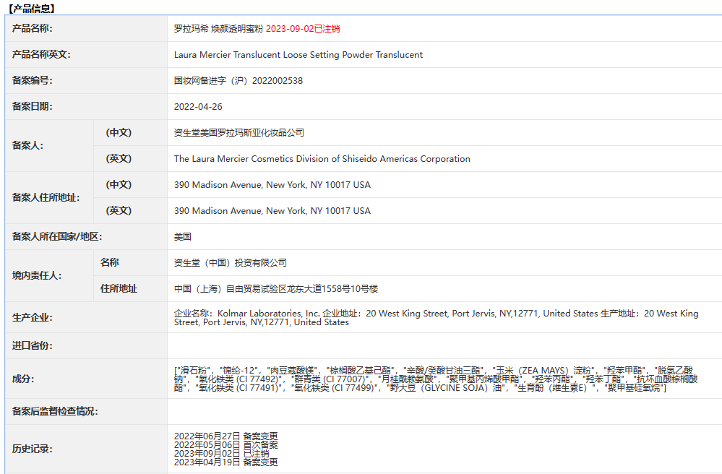Click the 住所地址 sublabel
The width and height of the screenshot is (722, 474).
(119, 288)
